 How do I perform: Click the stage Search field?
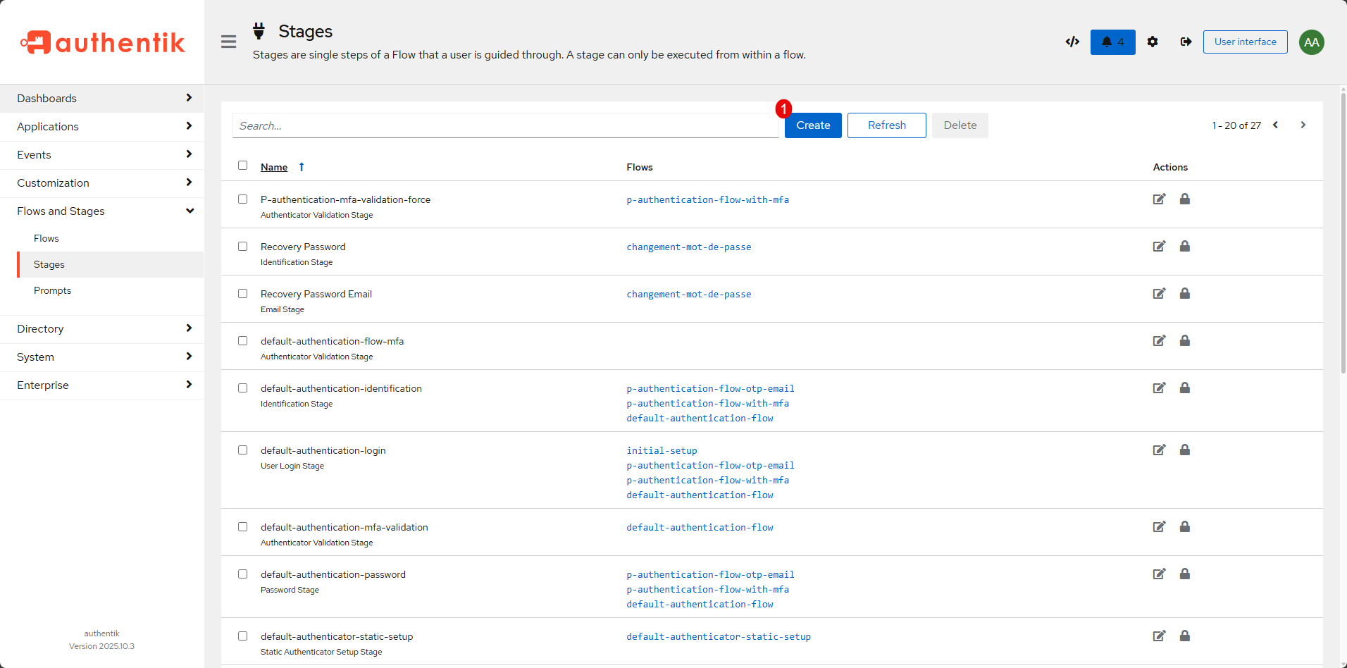[x=505, y=126]
